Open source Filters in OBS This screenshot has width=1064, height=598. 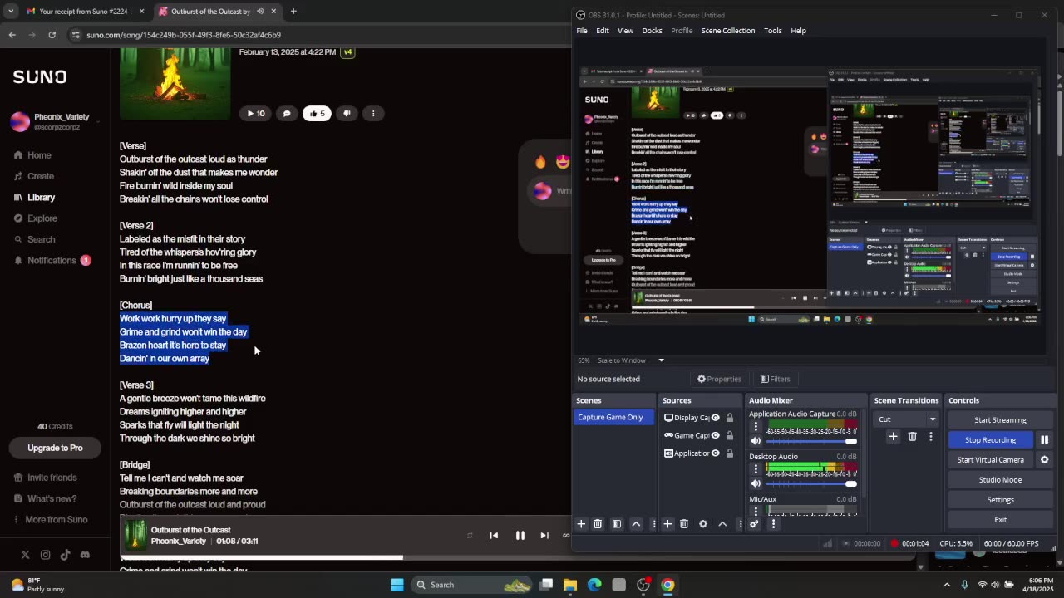coord(775,379)
